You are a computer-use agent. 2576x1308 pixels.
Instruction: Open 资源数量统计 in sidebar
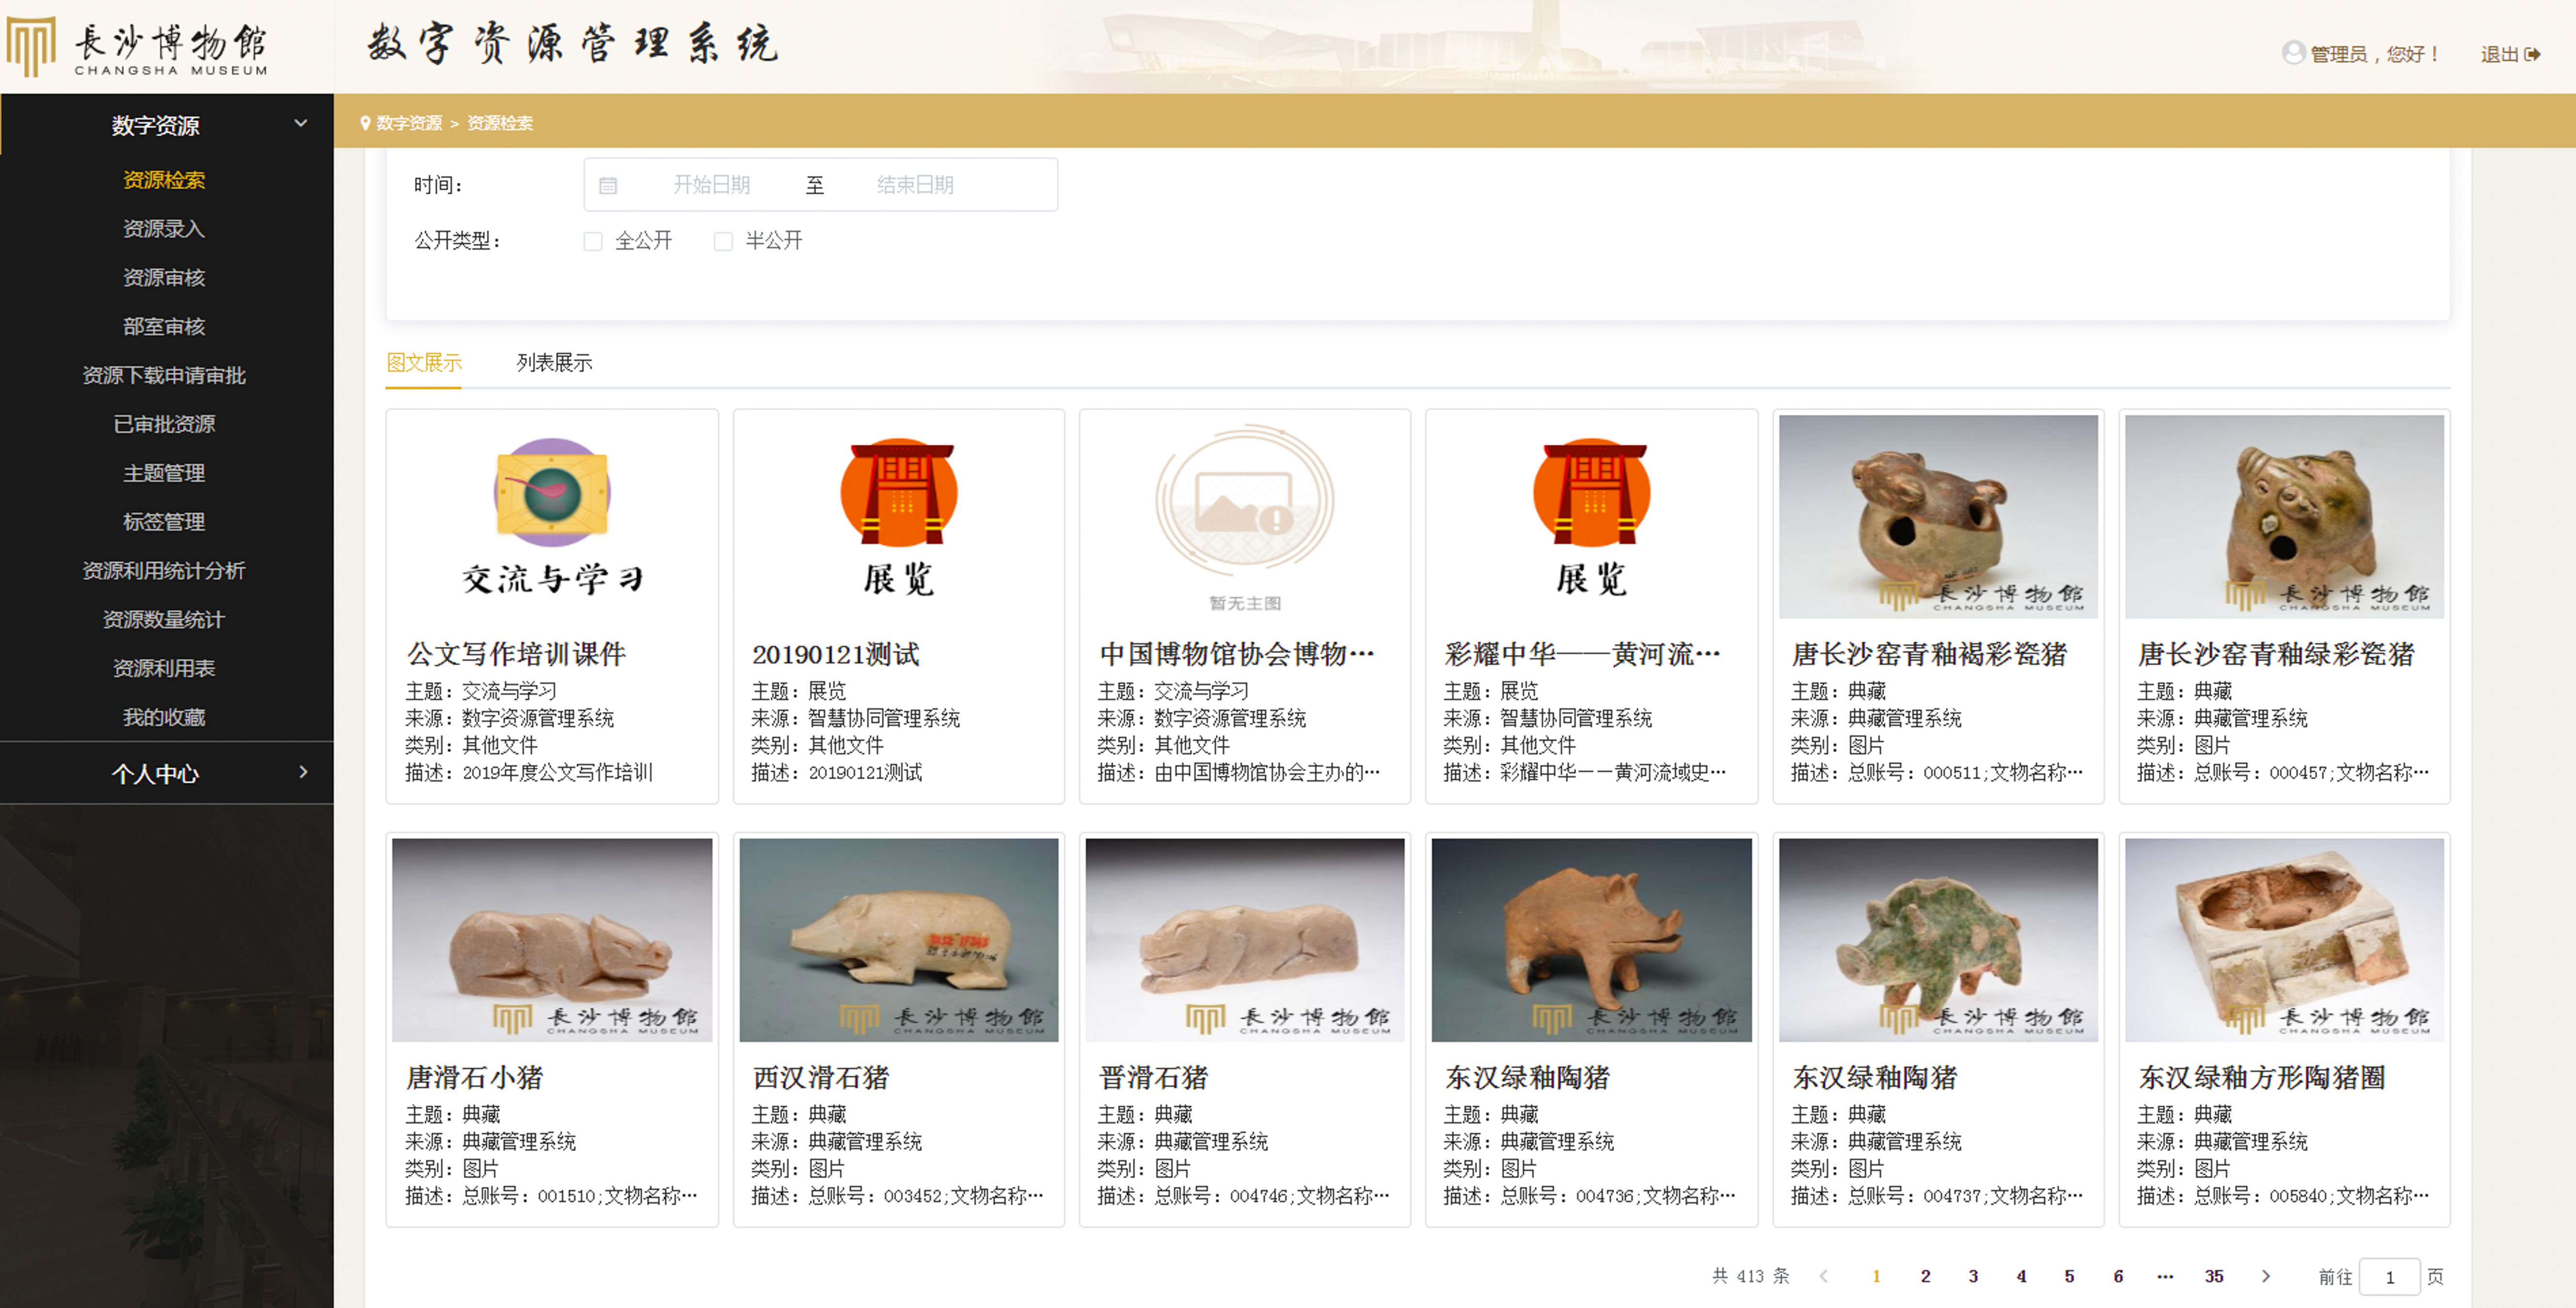click(164, 620)
